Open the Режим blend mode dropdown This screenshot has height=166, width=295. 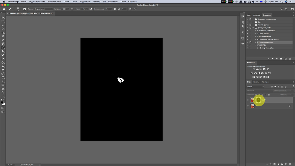click(44, 9)
